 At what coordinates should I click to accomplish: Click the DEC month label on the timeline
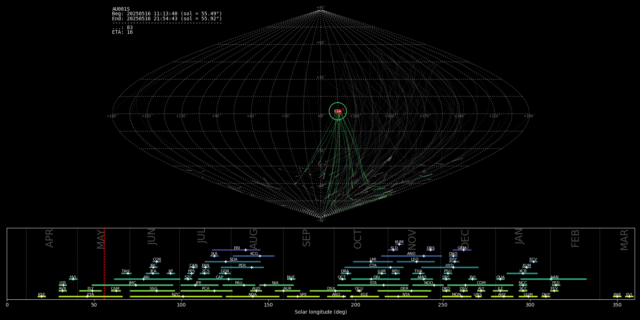pyautogui.click(x=465, y=239)
